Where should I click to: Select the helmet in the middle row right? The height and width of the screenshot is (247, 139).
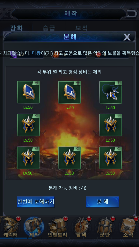111,125
